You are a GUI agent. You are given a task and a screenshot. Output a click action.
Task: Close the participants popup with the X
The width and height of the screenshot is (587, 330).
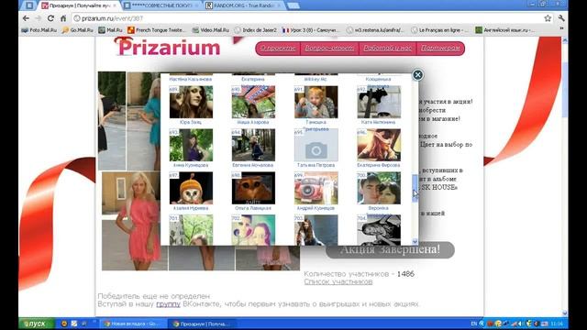[417, 75]
